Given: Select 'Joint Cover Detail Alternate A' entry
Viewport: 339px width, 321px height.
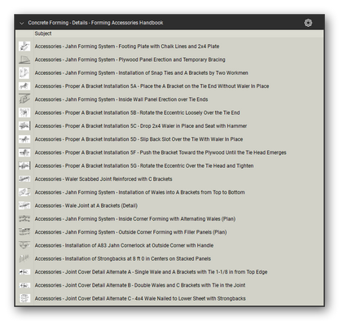Looking at the screenshot, I should 151,272.
